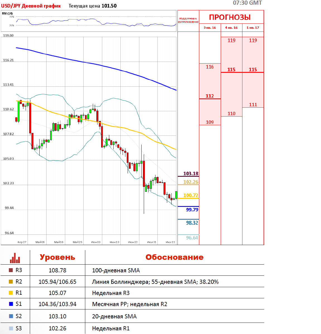This screenshot has height=334, width=321.
Task: Click the Недельная R1 rationale
Action: 111,328
